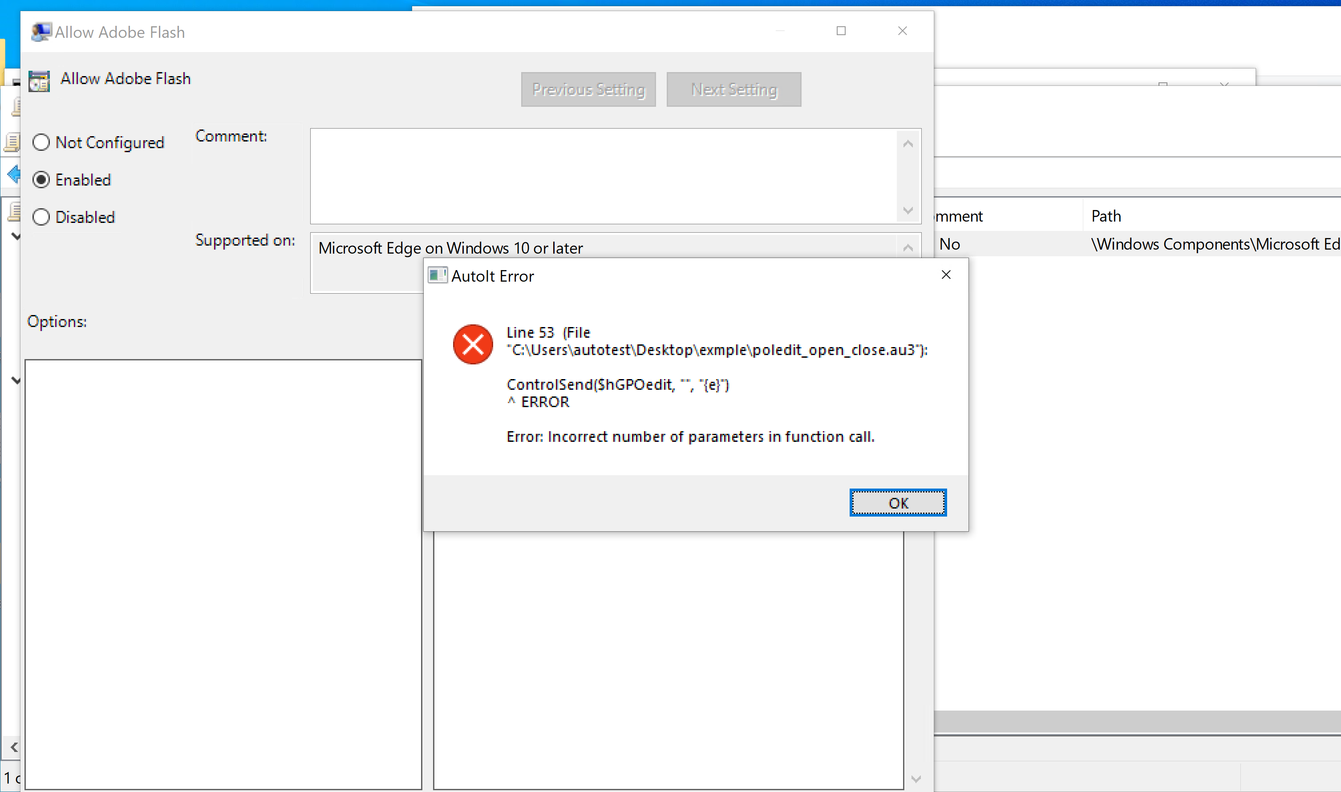The image size is (1341, 792).
Task: Click the No comment cell in background list
Action: [950, 244]
